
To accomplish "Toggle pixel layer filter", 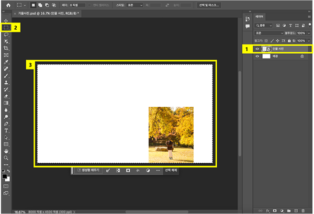I will coord(278,26).
